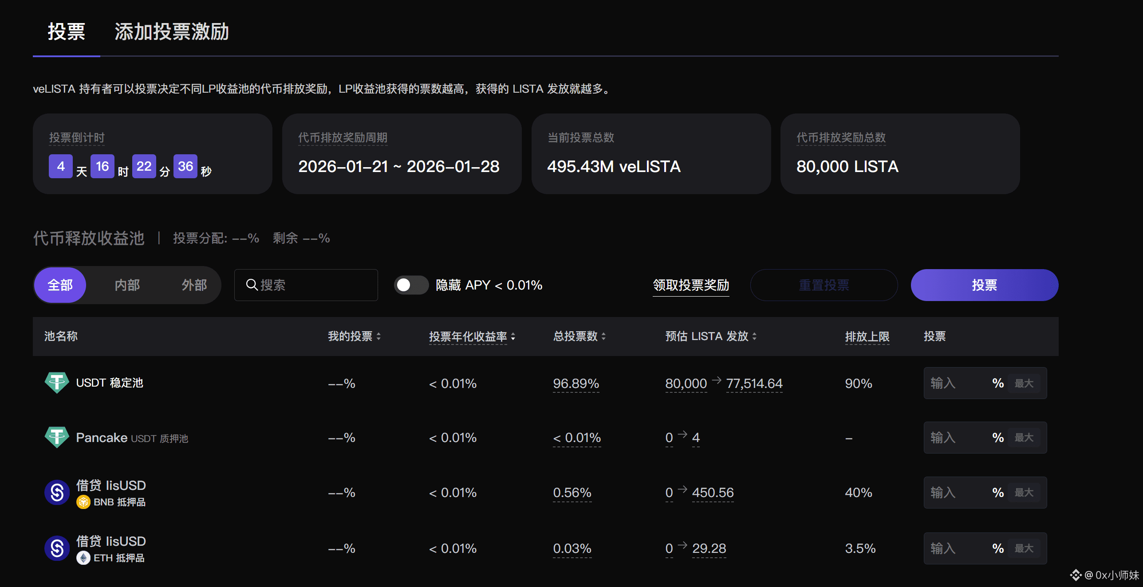The height and width of the screenshot is (587, 1143).
Task: Select the 外部 pool filter
Action: tap(194, 285)
